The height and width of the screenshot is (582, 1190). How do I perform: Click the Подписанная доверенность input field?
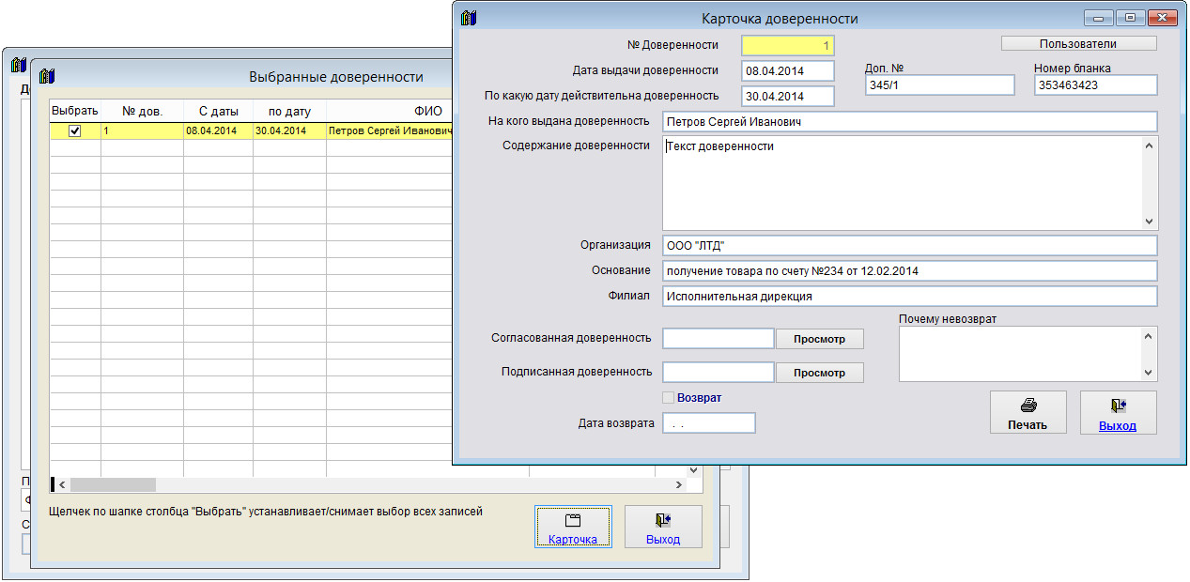tap(719, 372)
